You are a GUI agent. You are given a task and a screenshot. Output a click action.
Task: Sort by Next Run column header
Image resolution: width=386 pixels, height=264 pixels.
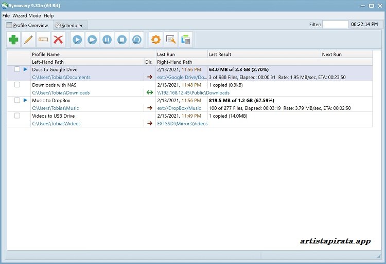(346, 54)
